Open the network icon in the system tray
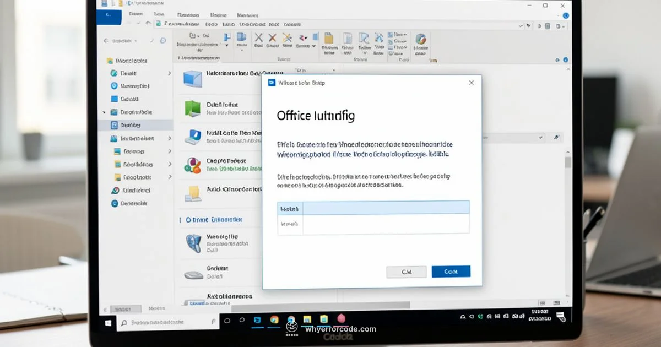 [496, 318]
